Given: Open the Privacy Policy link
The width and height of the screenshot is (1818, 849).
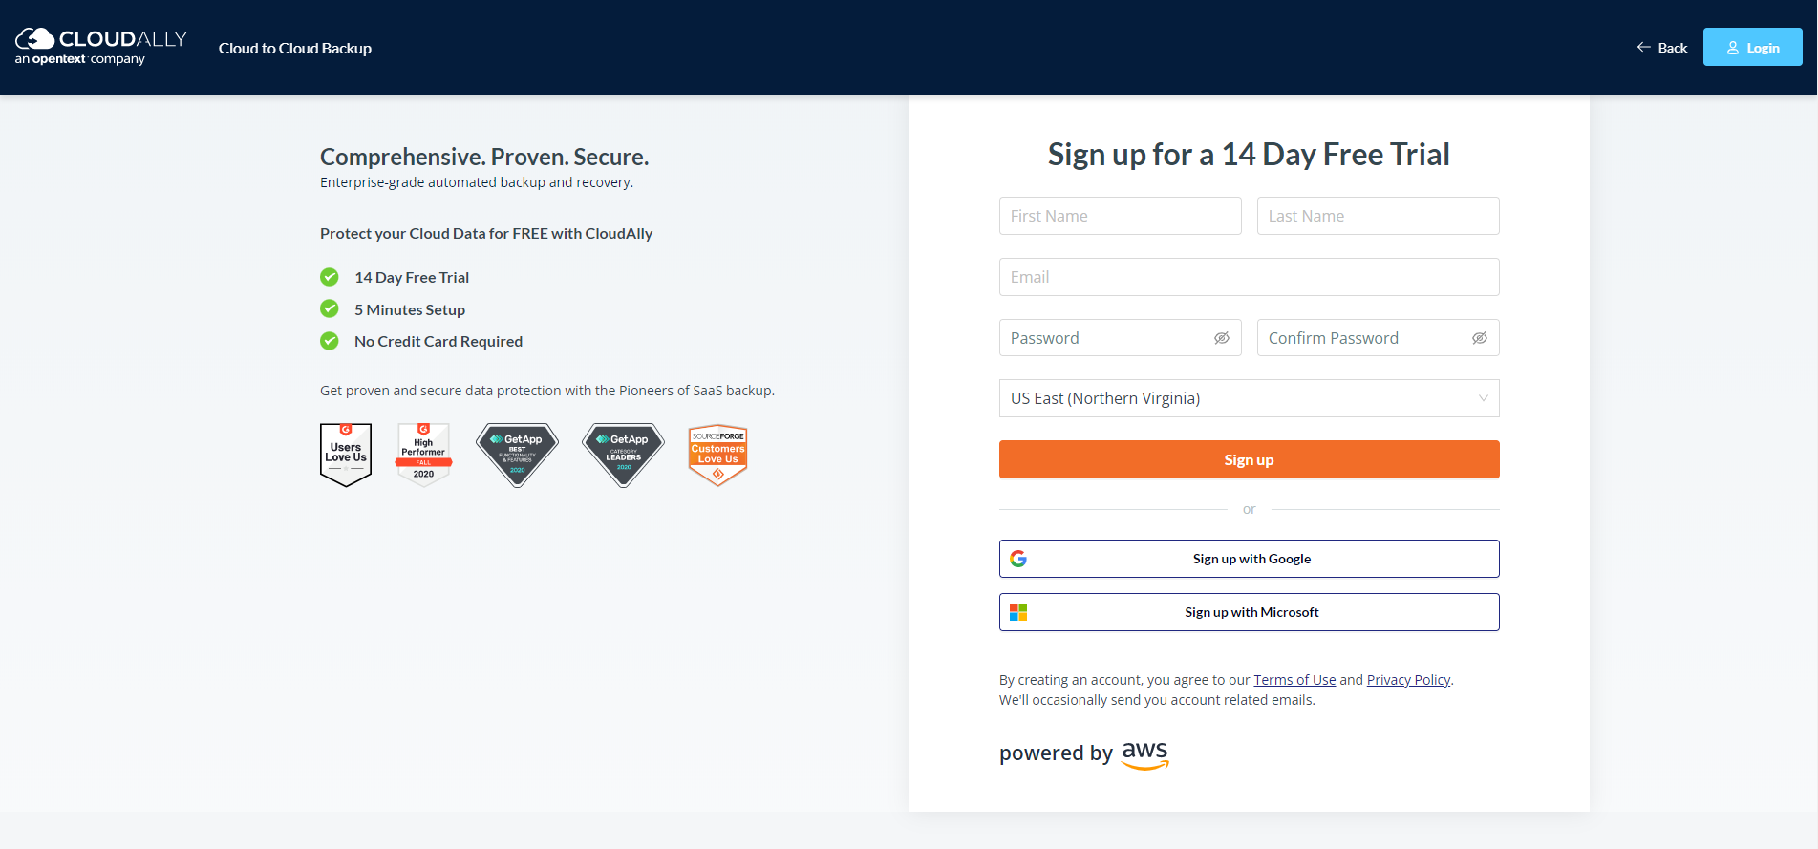Looking at the screenshot, I should click(x=1408, y=680).
